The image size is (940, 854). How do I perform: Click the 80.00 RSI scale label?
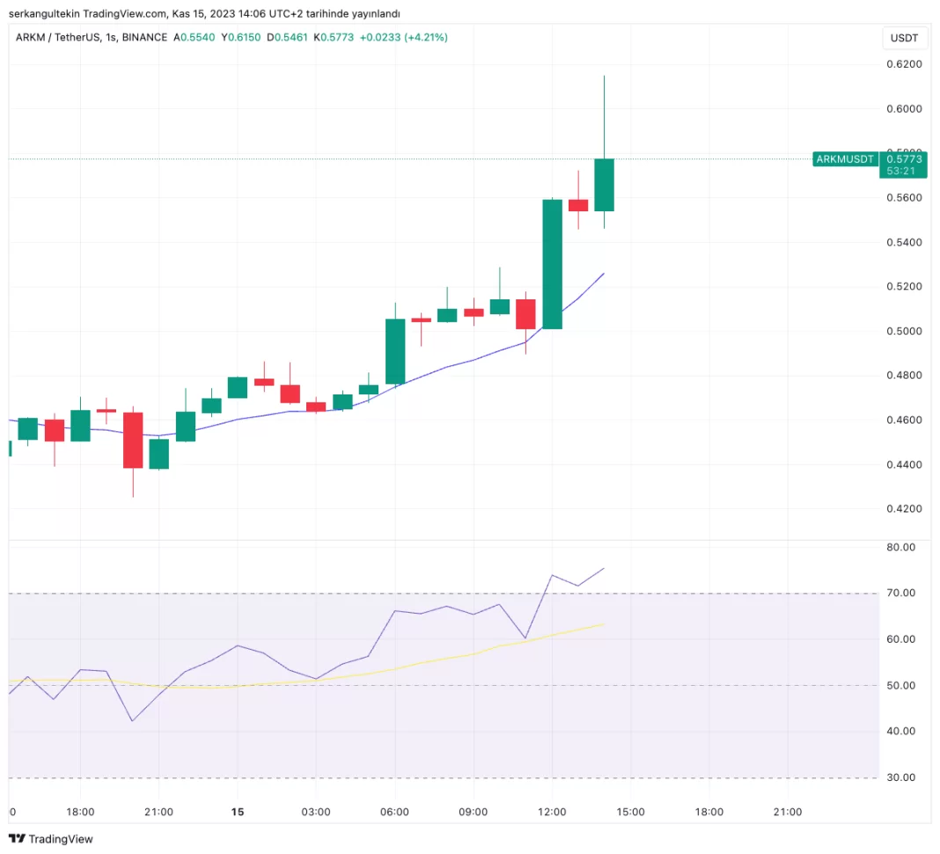click(x=903, y=547)
